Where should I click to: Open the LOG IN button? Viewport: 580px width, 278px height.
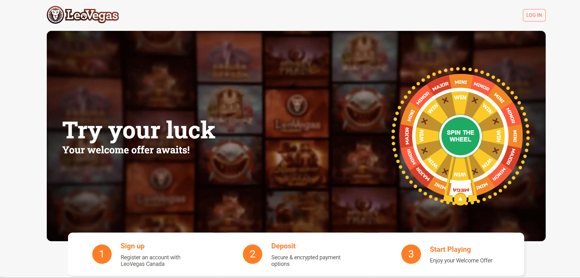coord(534,15)
